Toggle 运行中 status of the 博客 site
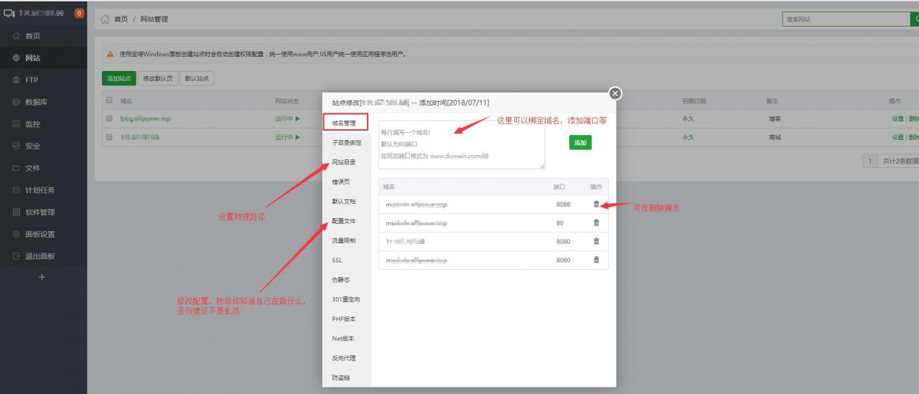Screen dimensions: 919x394 pos(287,118)
